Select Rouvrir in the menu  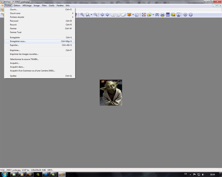(x=40, y=25)
